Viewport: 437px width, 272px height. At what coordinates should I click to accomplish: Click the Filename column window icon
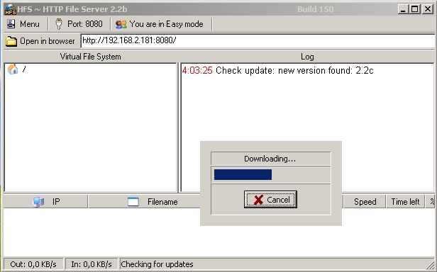(x=133, y=202)
